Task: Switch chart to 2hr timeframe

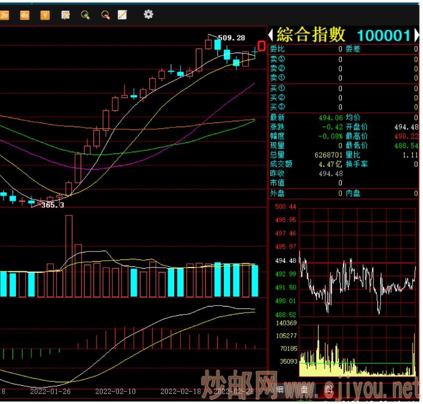Action: 4,15
